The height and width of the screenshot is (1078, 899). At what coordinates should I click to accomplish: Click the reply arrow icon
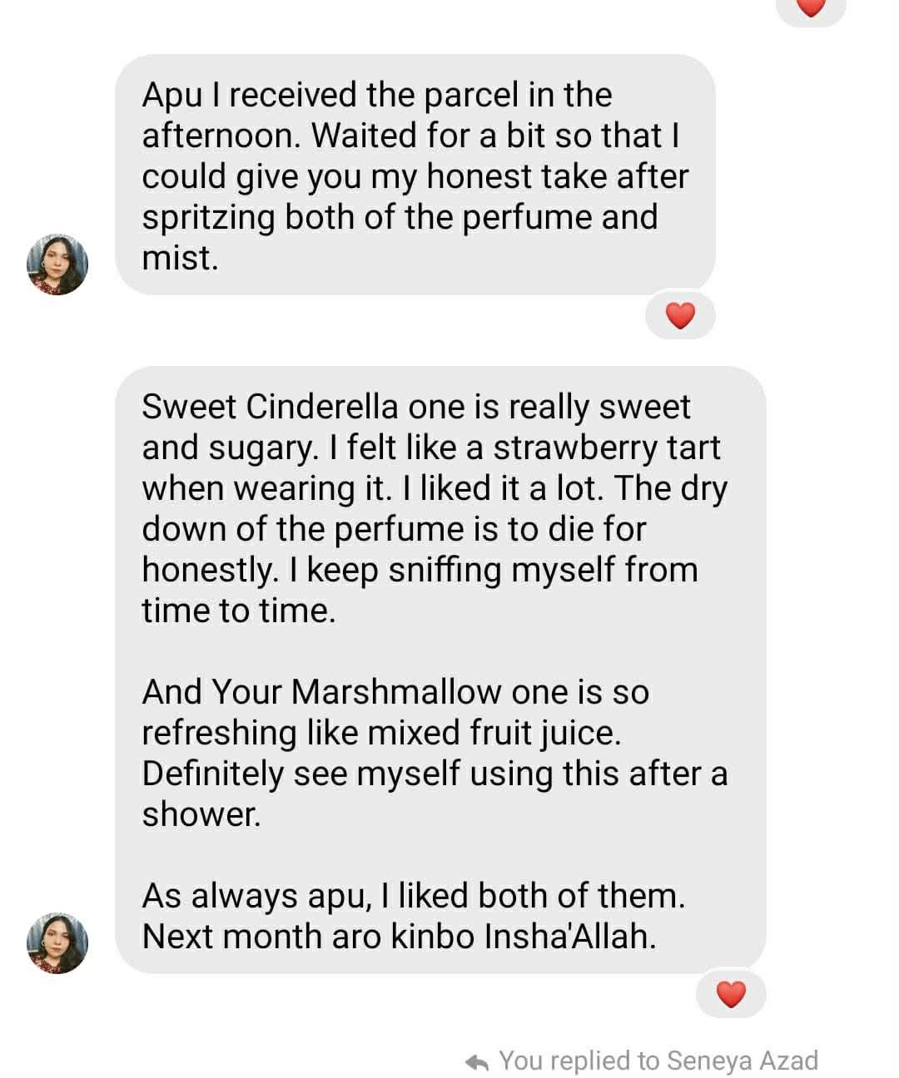coord(476,1062)
